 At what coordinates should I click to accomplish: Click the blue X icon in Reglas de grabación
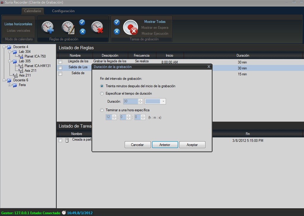[x=83, y=31]
